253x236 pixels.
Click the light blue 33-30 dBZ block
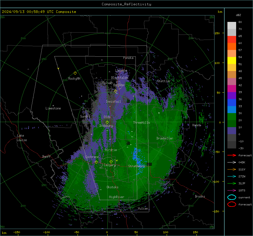pyautogui.click(x=232, y=110)
